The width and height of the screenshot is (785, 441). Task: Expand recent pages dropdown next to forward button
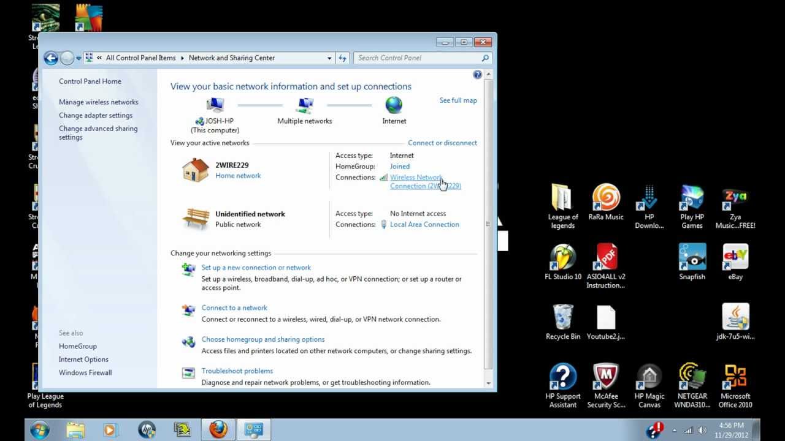click(78, 59)
